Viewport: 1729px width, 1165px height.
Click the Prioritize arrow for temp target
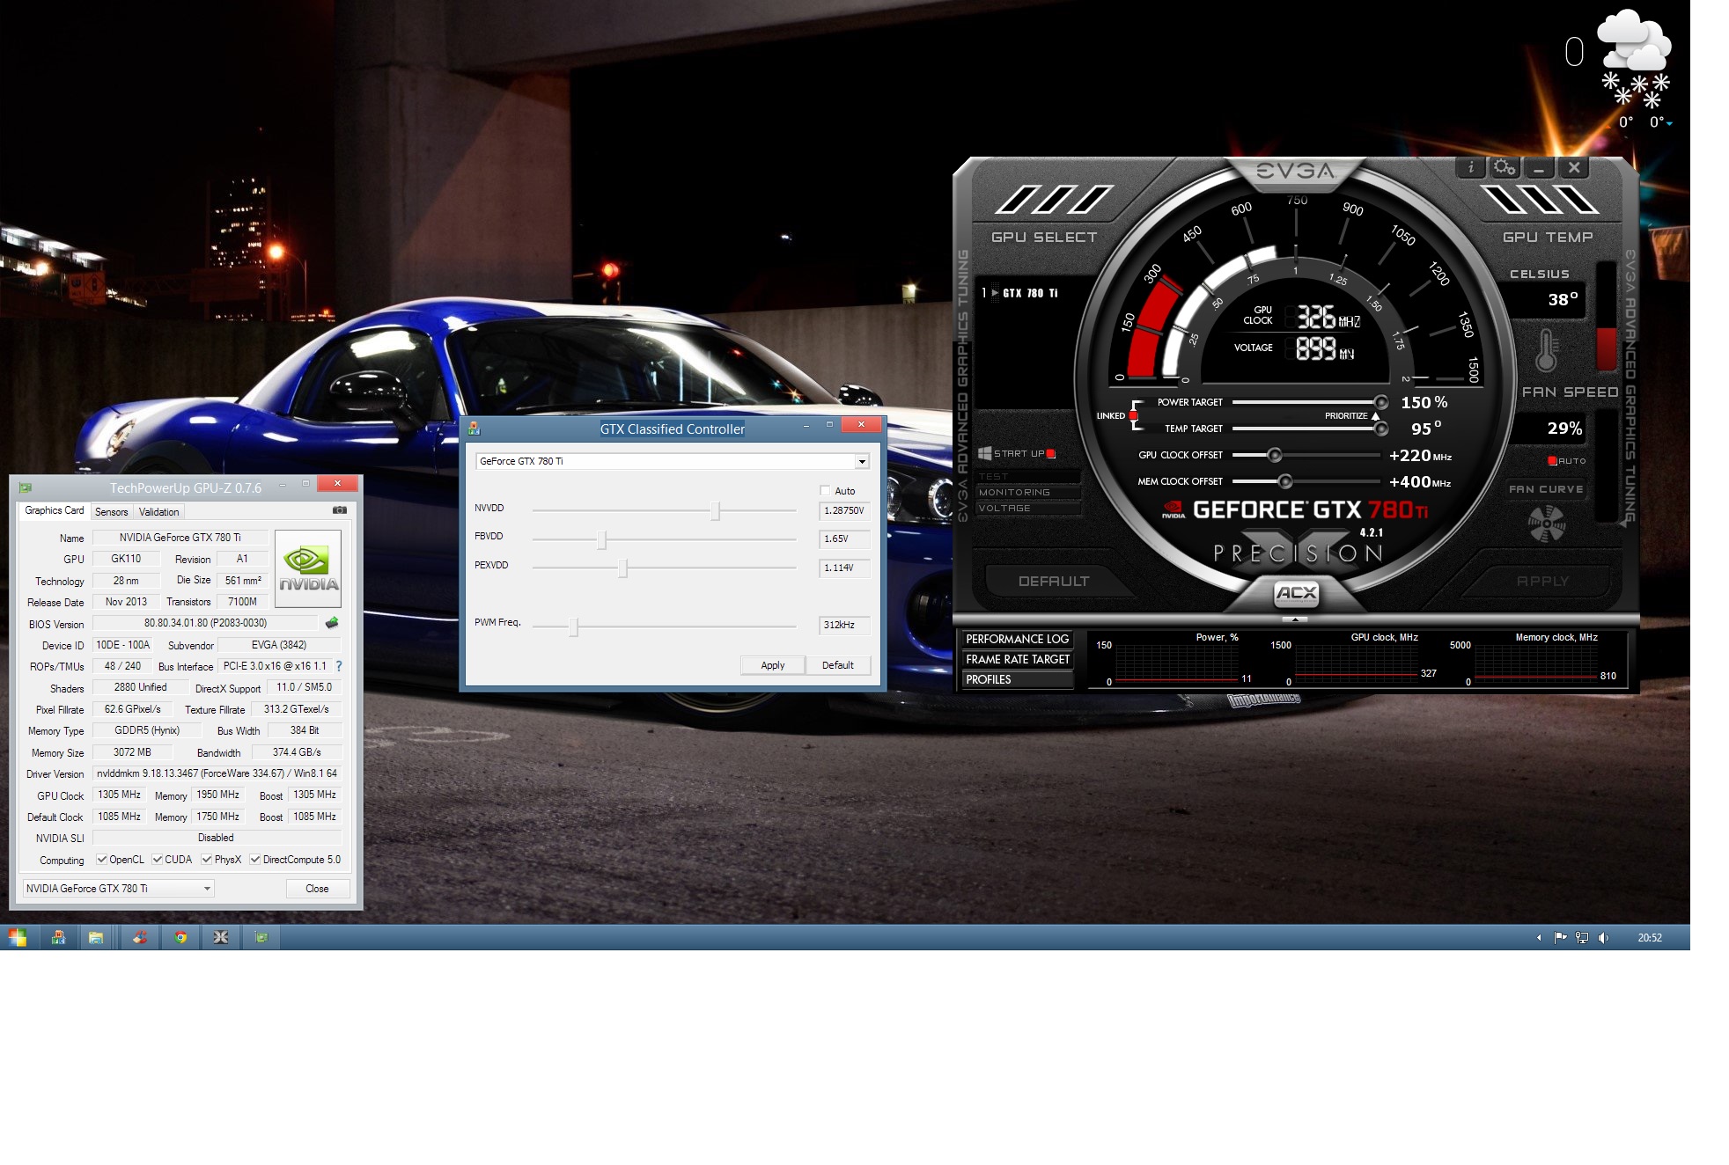click(x=1375, y=415)
